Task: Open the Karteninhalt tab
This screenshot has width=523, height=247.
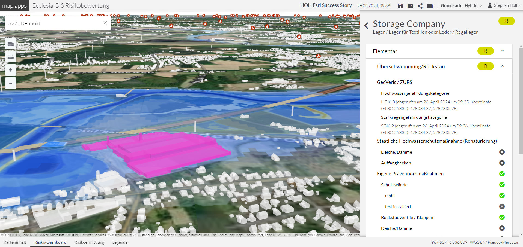Action: 15,242
